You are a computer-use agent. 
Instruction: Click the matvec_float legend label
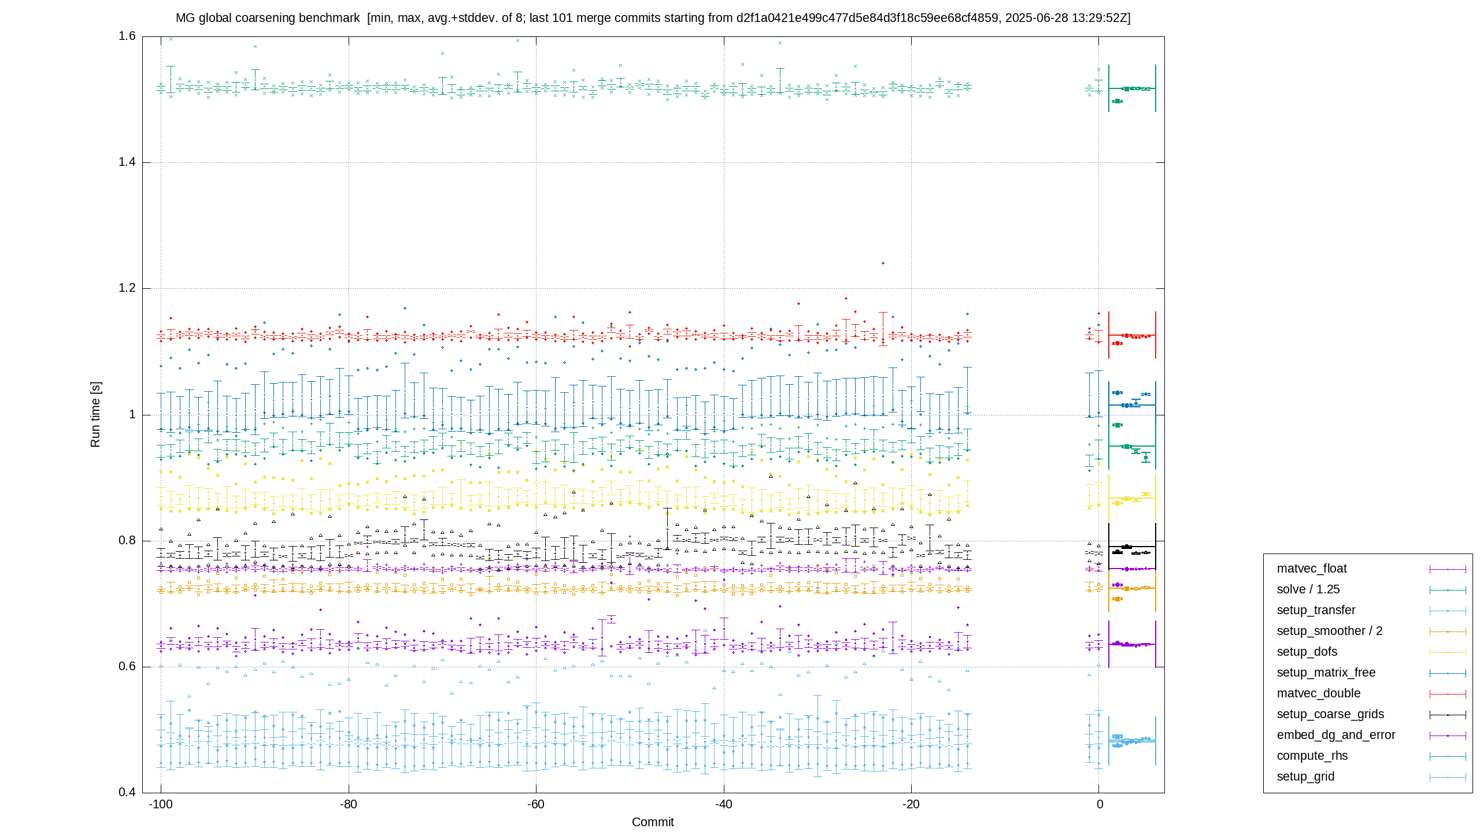tap(1311, 569)
